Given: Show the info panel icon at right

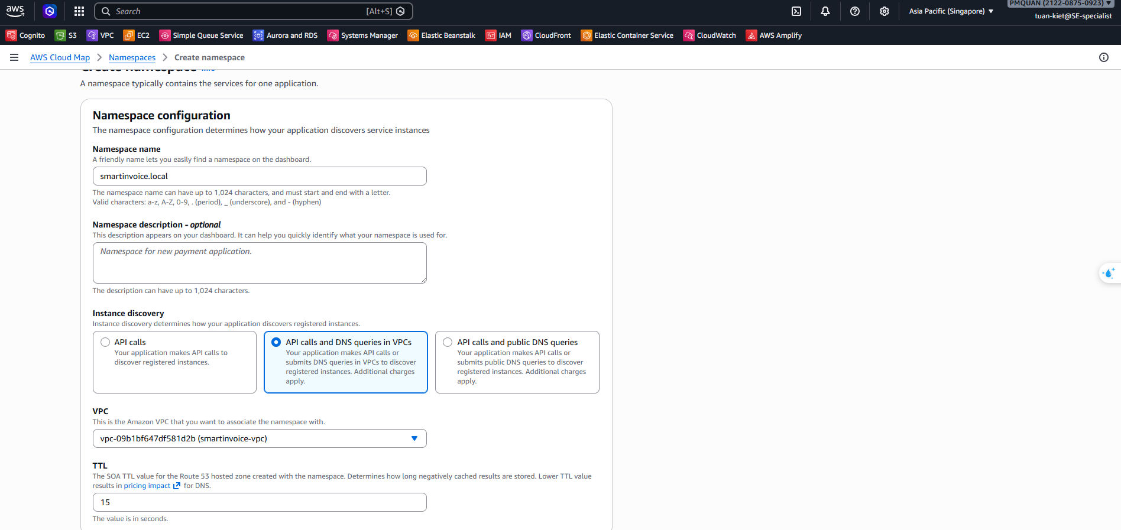Looking at the screenshot, I should (x=1104, y=57).
